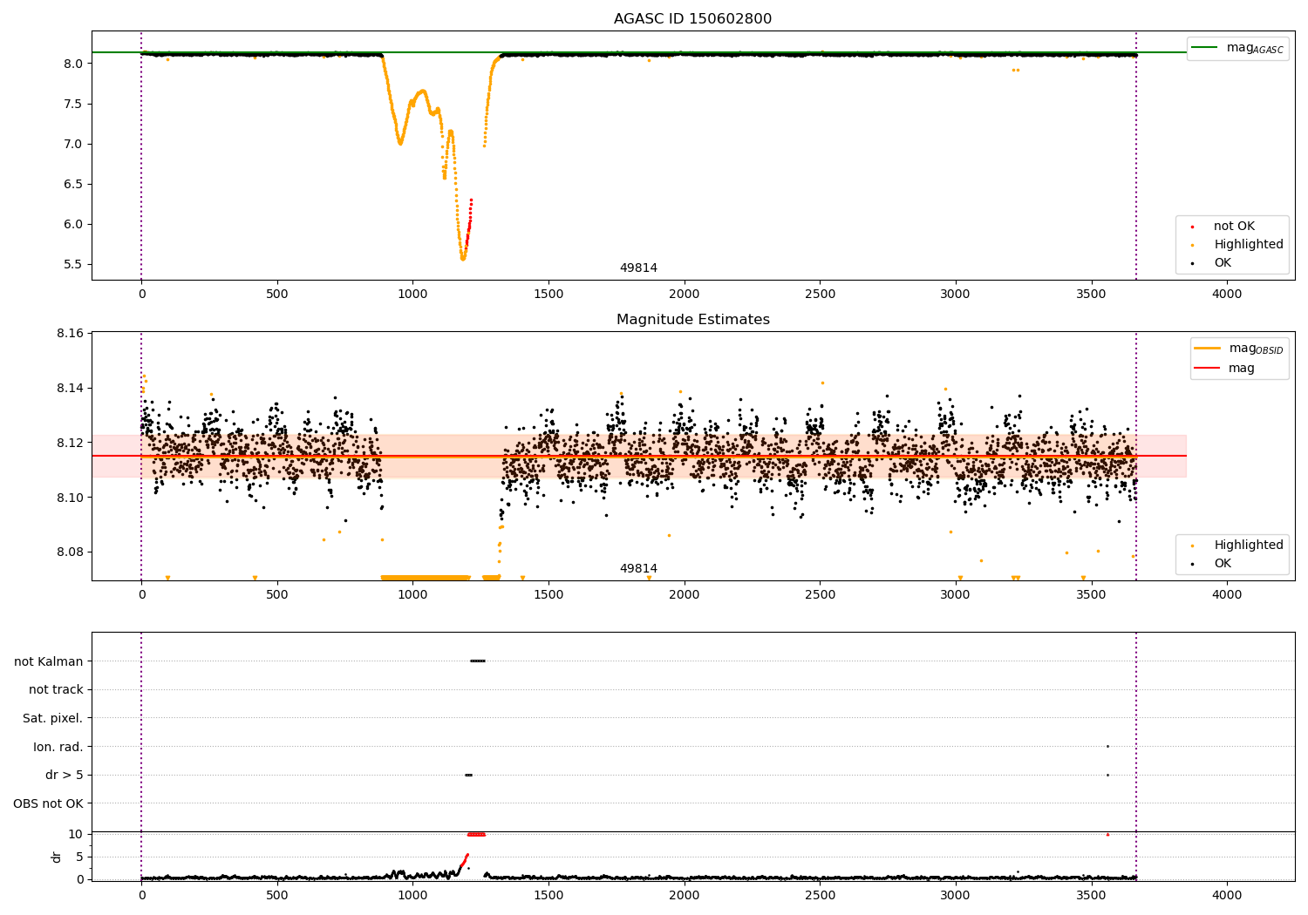Viewport: 1308px width, 915px height.
Task: Select the mag AGASC legend entry in the top plot
Action: 1237,48
